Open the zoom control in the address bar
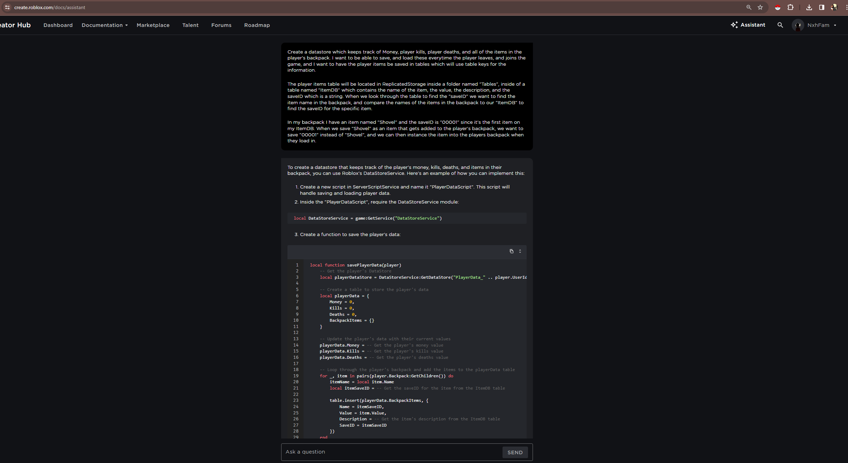848x463 pixels. tap(748, 7)
